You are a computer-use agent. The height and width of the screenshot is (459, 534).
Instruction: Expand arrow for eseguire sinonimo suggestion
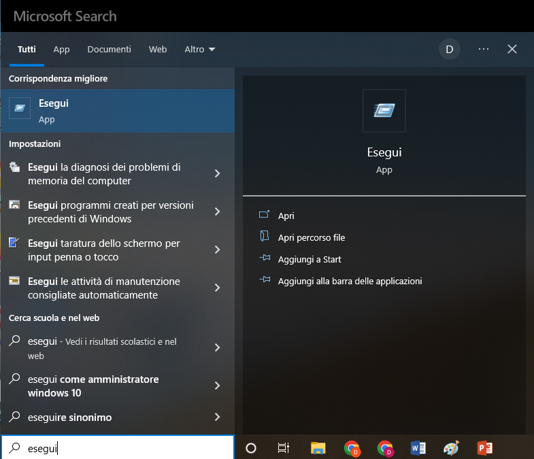click(x=217, y=417)
